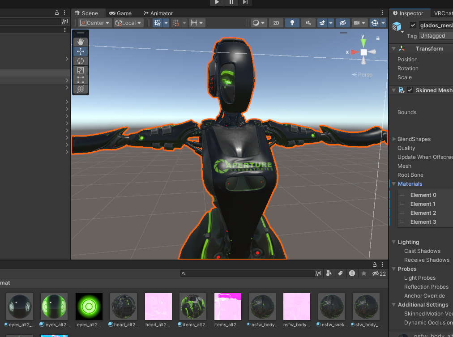The image size is (453, 337).
Task: Select the Scale tool
Action: point(80,70)
